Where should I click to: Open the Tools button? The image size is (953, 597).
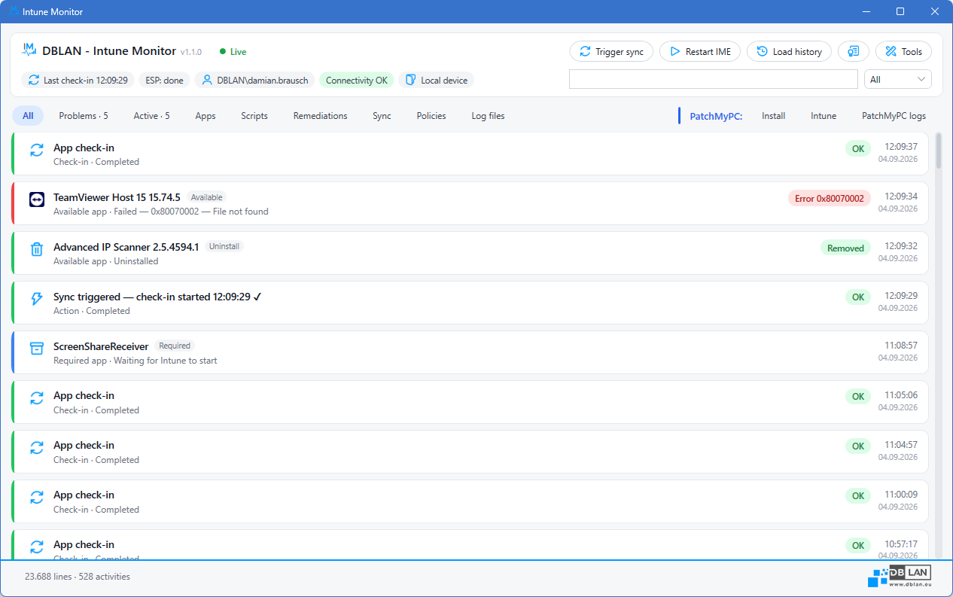(903, 51)
